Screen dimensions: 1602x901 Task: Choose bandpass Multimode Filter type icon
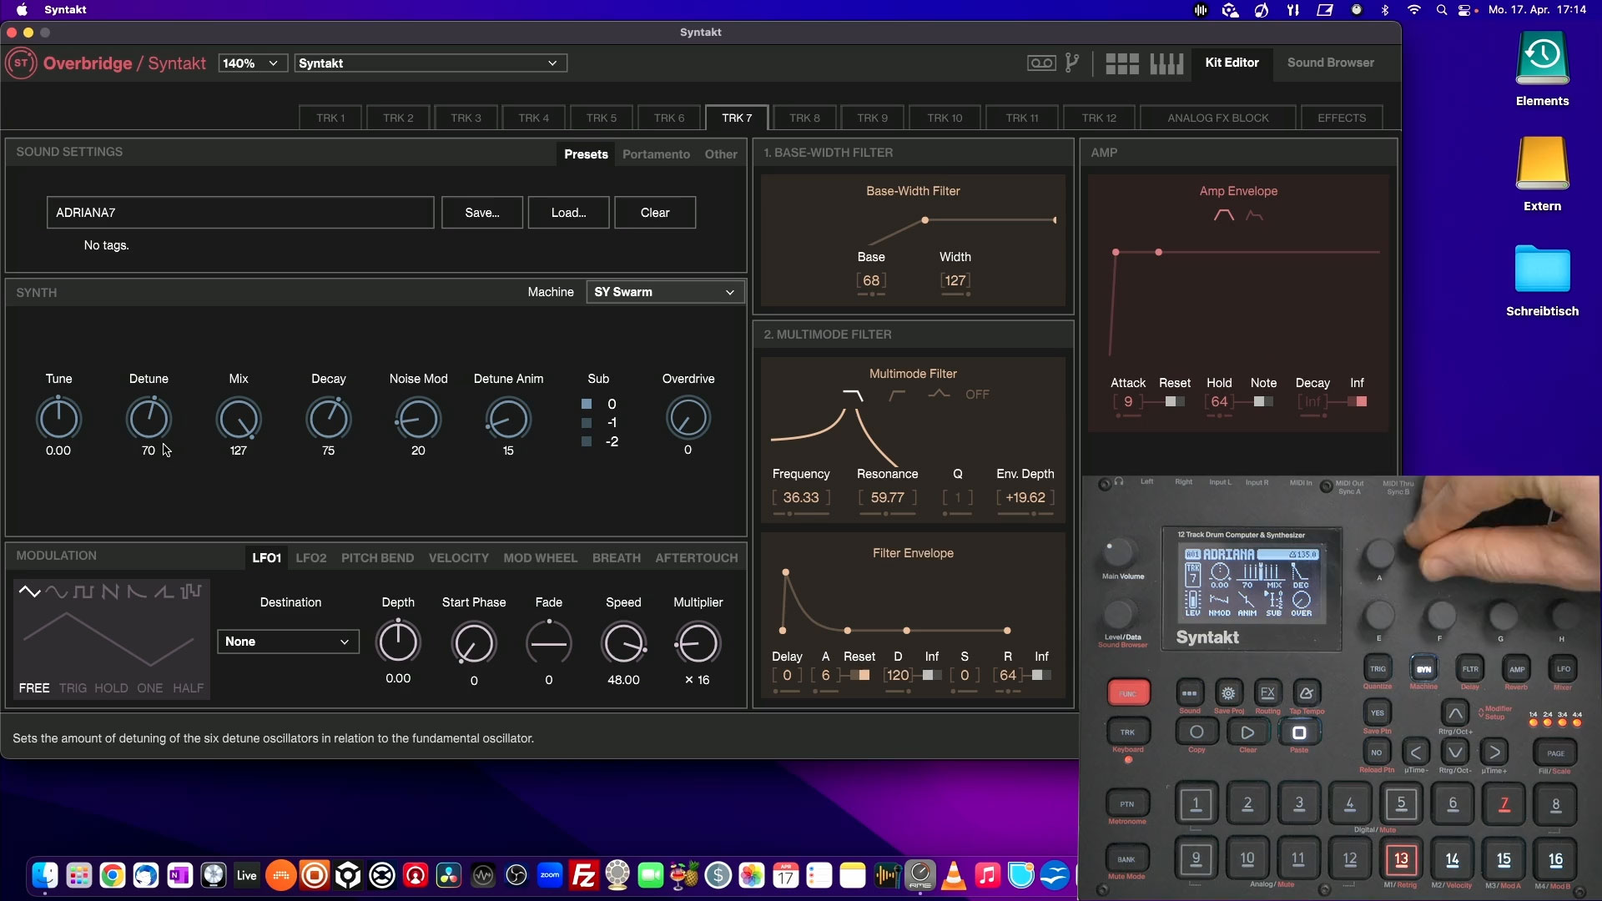(x=940, y=395)
